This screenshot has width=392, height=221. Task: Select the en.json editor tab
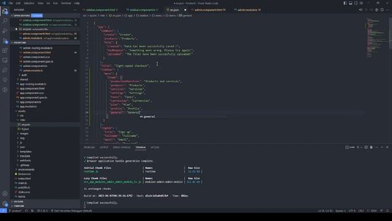[175, 10]
